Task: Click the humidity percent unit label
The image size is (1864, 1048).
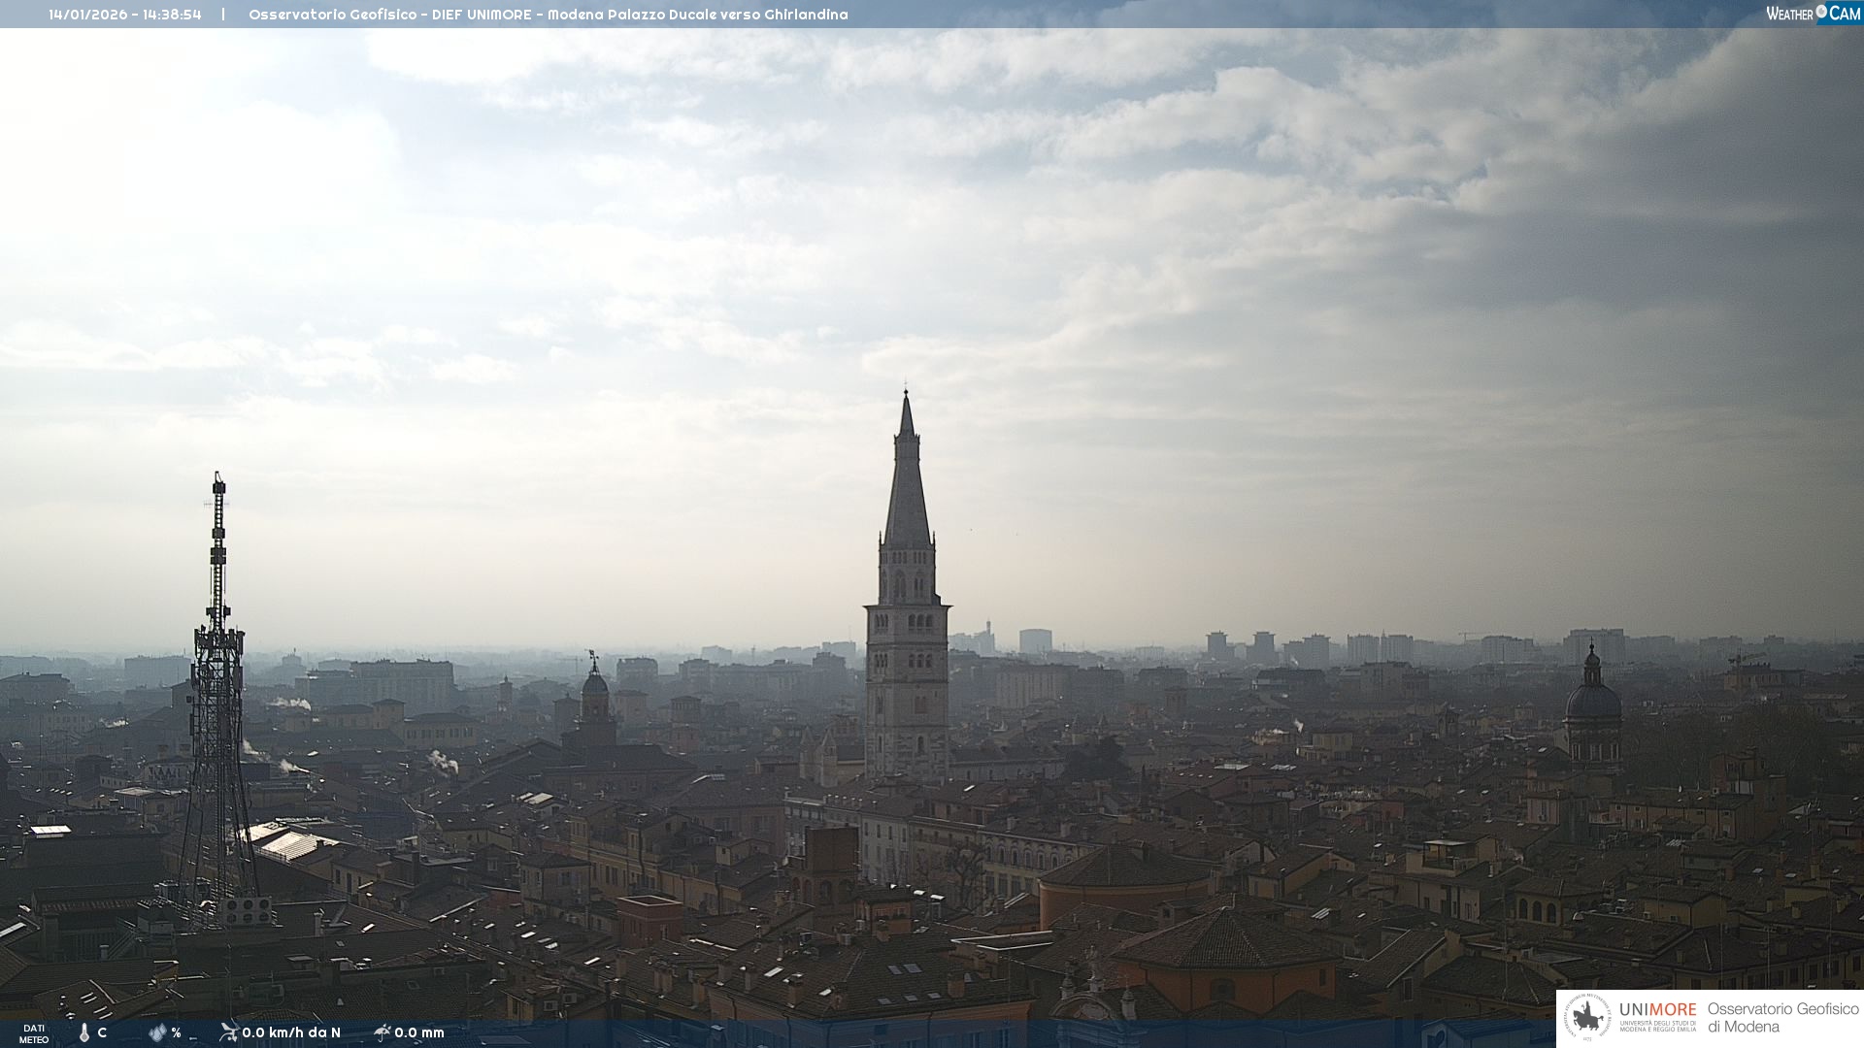Action: click(x=176, y=1032)
